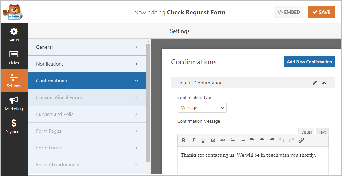
Task: Insert a numbered list
Action: point(242,140)
